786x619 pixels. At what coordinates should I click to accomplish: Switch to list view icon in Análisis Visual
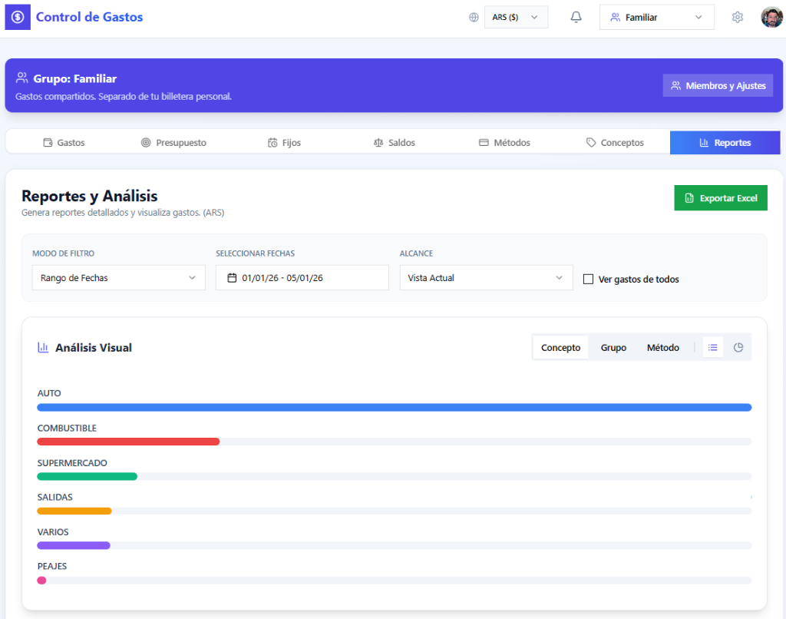713,348
